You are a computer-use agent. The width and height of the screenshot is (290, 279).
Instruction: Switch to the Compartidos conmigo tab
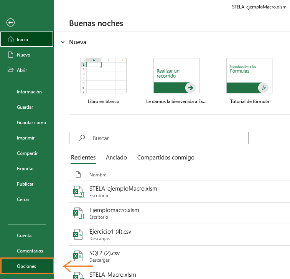(x=166, y=158)
